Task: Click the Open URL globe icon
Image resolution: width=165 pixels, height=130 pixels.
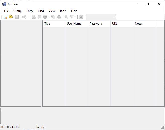Action: (x=45, y=17)
